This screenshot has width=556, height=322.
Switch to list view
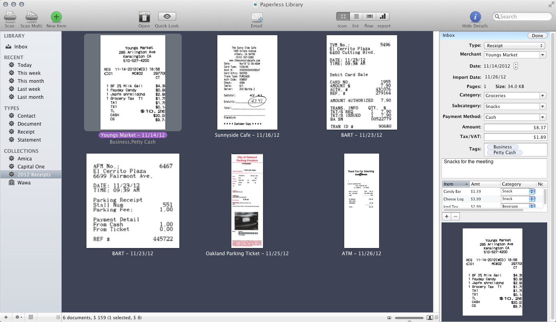tap(356, 16)
